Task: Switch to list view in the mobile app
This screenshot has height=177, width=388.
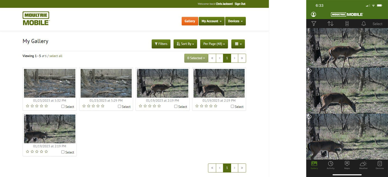Action: 347,23
